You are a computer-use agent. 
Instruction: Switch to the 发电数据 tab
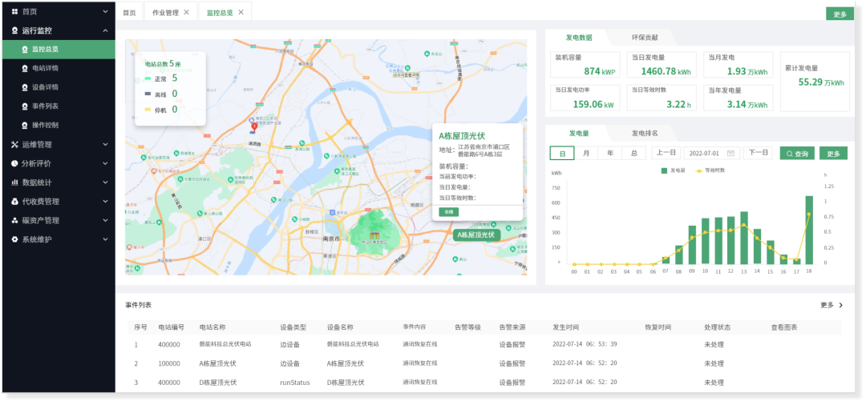pos(579,38)
